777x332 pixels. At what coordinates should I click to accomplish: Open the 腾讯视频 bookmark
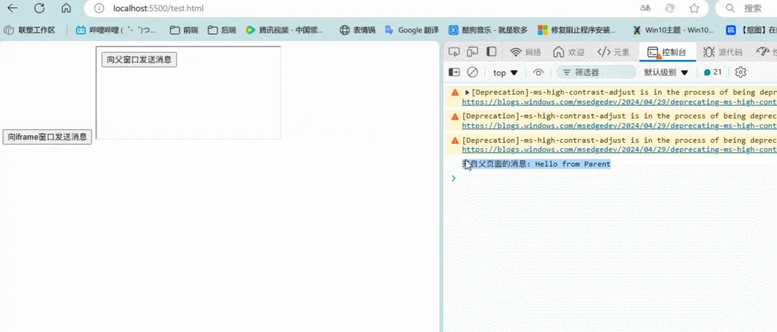pyautogui.click(x=285, y=30)
